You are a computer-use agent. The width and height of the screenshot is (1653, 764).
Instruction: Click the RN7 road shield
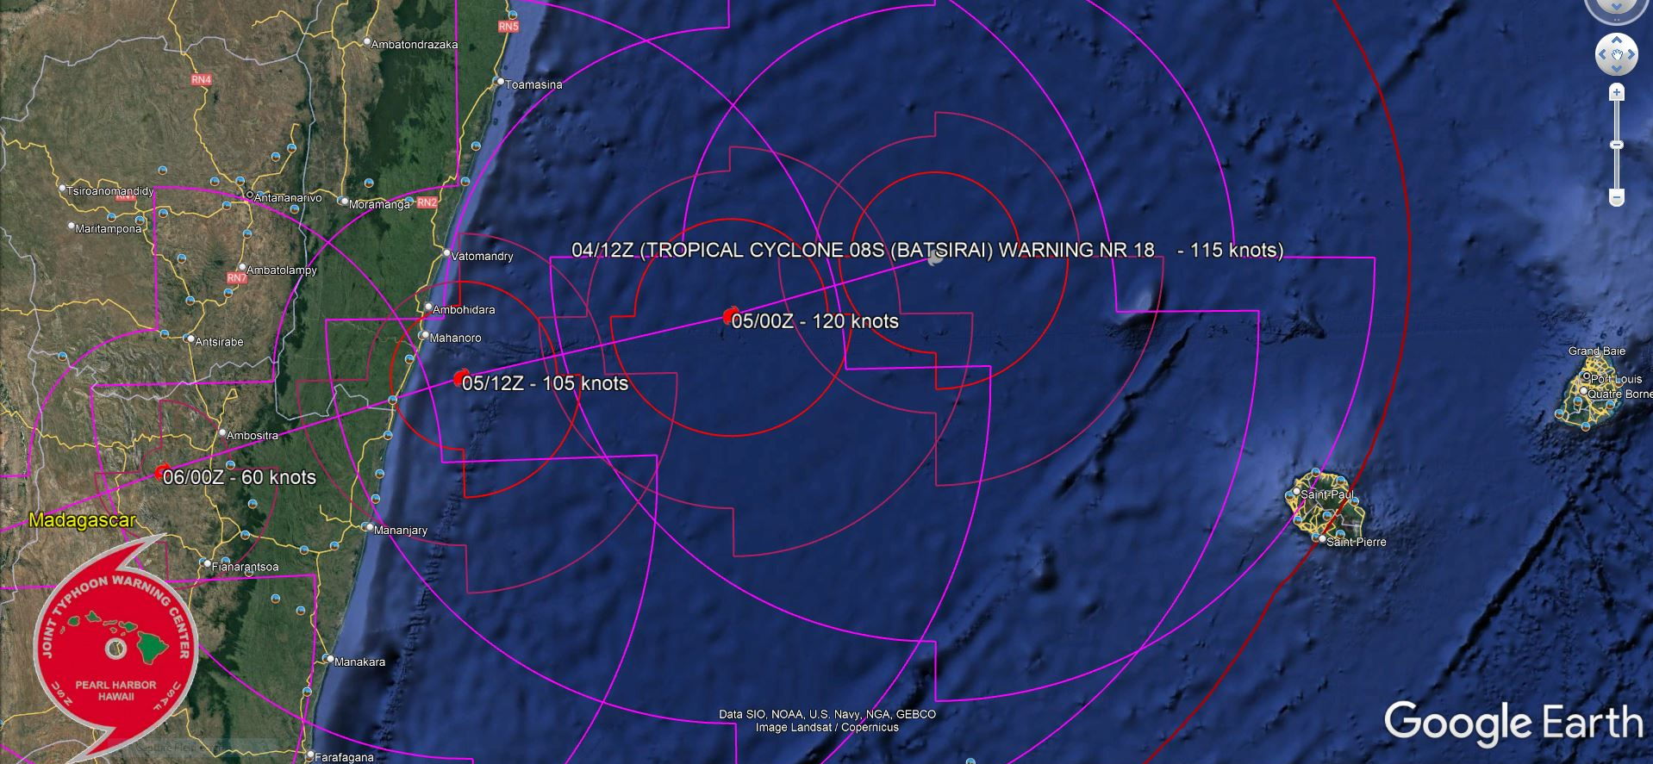click(237, 278)
